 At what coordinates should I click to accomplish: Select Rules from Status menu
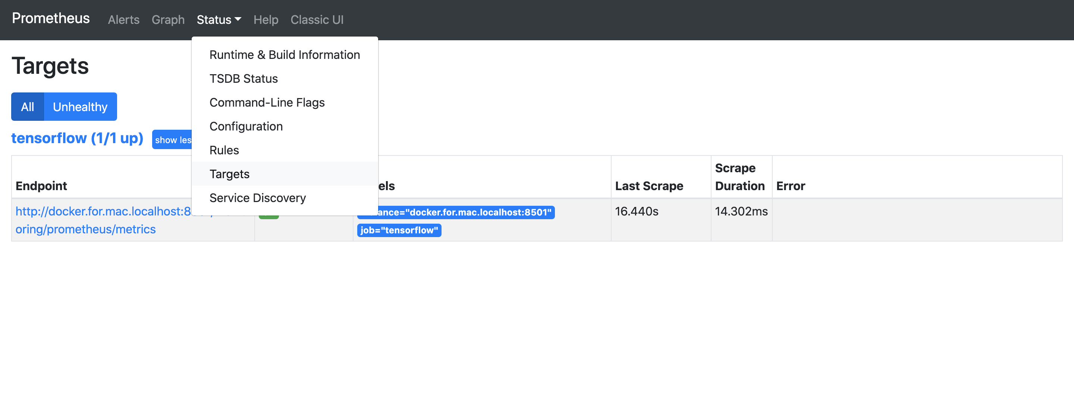click(x=285, y=150)
